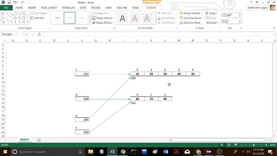Switch to Page Break Preview
Viewport: 277px width, 156px height.
click(236, 145)
